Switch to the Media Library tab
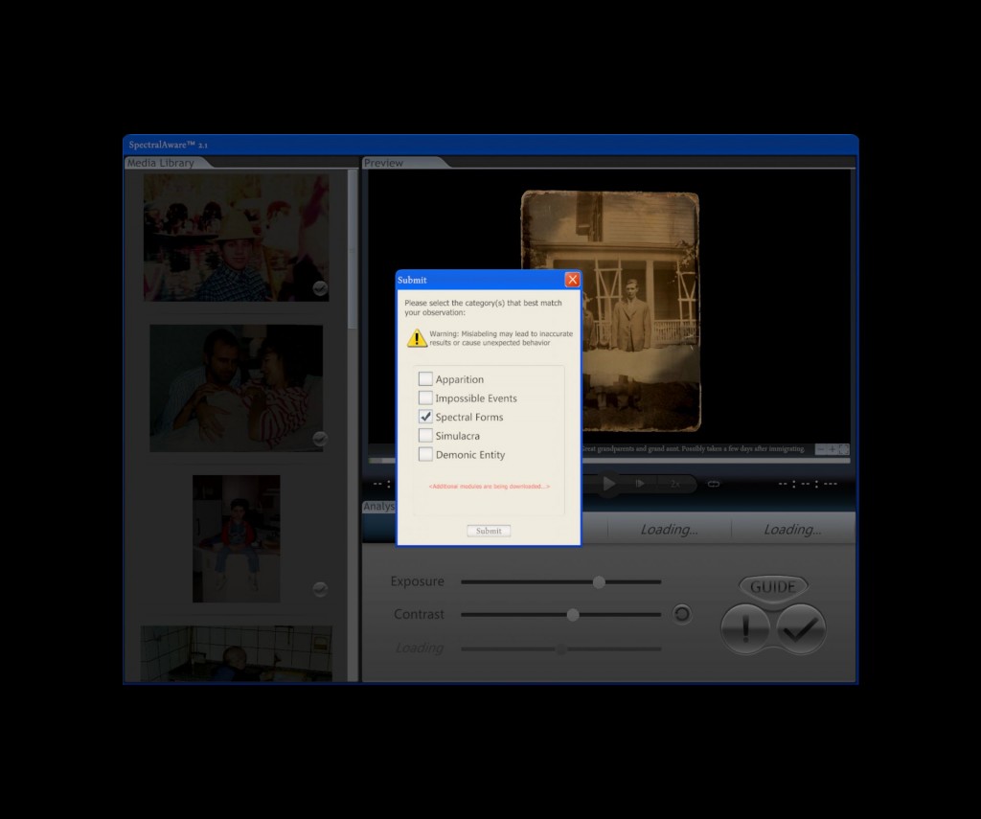The width and height of the screenshot is (981, 819). click(161, 163)
